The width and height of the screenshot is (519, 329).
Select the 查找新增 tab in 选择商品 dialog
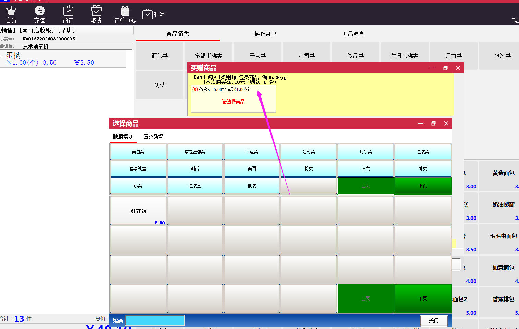tap(153, 136)
